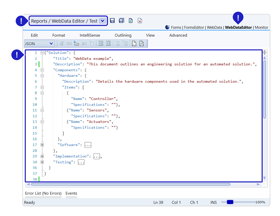The image size is (280, 216).
Task: Click the Save All icon
Action: coord(121,21)
